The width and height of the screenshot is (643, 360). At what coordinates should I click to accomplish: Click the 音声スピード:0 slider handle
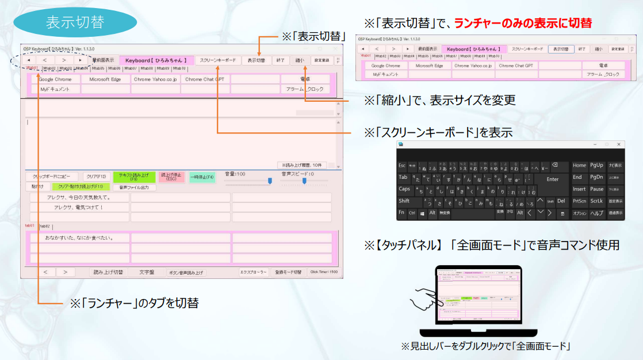pyautogui.click(x=304, y=181)
